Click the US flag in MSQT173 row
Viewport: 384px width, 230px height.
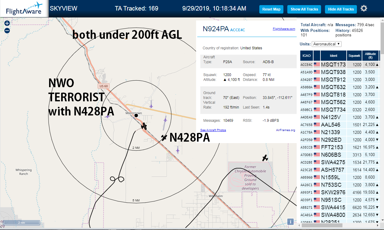[317, 64]
